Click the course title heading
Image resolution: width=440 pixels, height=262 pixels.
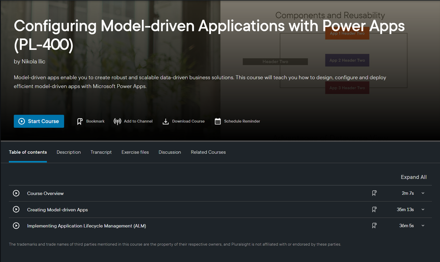(x=209, y=35)
